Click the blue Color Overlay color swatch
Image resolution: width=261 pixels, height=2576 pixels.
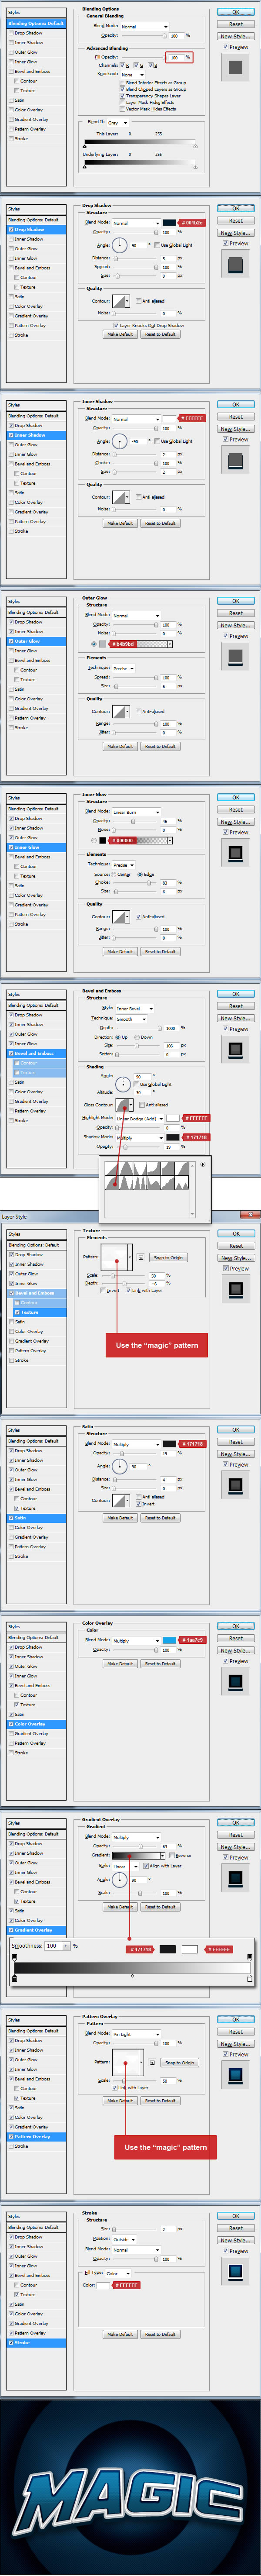168,1640
